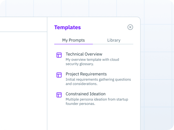Click the purple underline beneath My Prompts
The width and height of the screenshot is (174, 130).
[x=73, y=44]
